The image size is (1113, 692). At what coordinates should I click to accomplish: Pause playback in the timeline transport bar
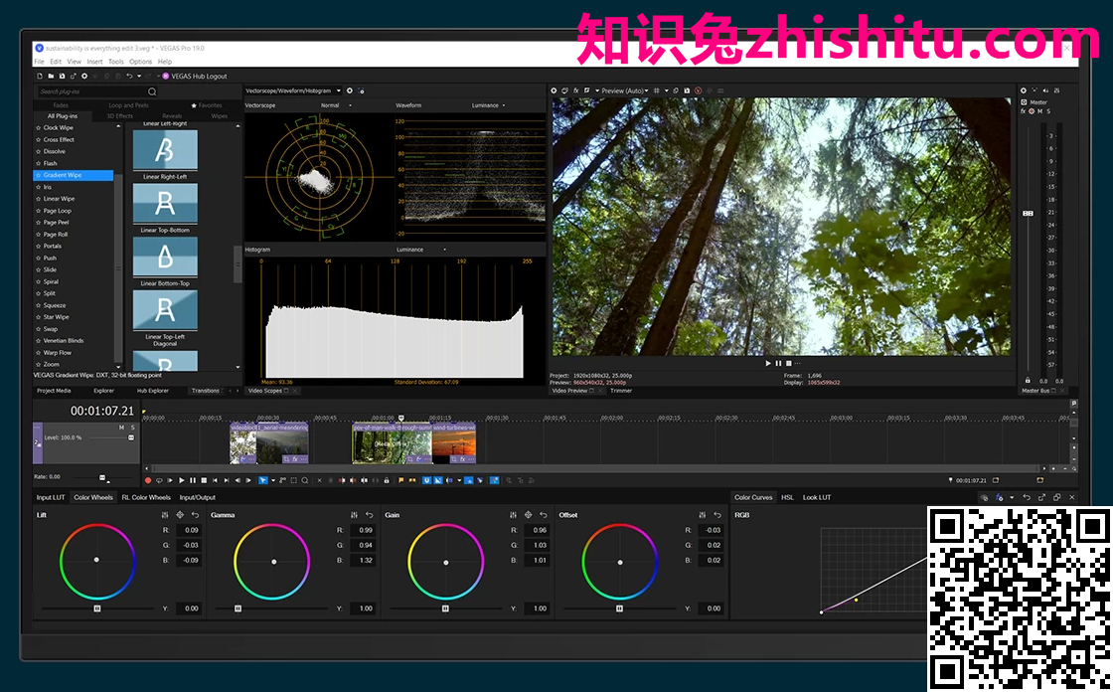[x=193, y=480]
